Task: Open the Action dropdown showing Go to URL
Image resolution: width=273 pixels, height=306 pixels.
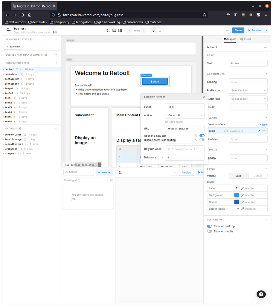Action: 185,115
